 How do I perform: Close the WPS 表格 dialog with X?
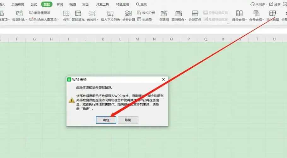tap(163, 79)
